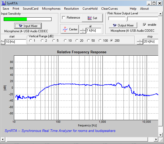Open the Microphones menu
Viewport: 164px width, 144px height.
(x=51, y=9)
